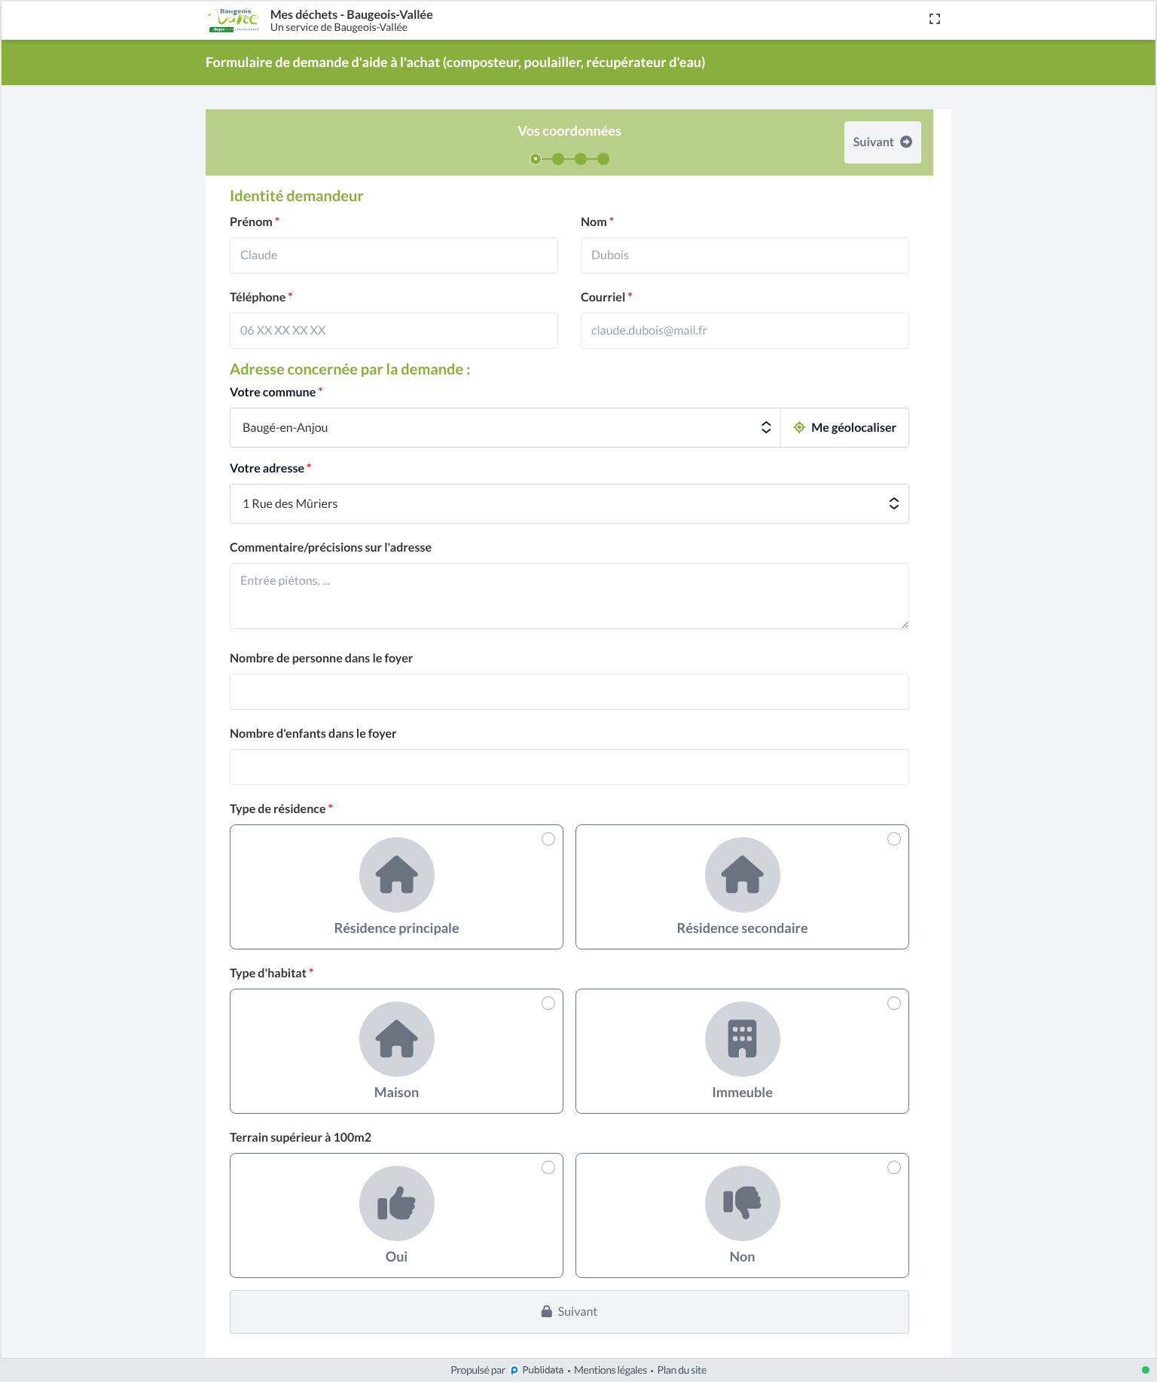Viewport: 1157px width, 1382px height.
Task: Click the Prénom input field
Action: [x=394, y=255]
